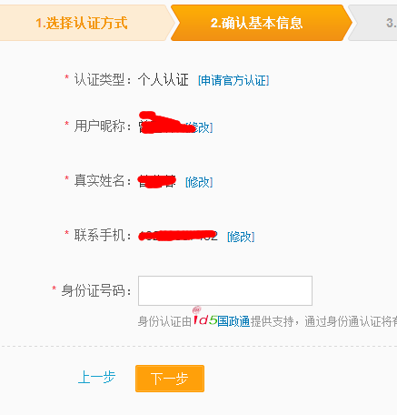Image resolution: width=397 pixels, height=415 pixels.
Task: Click the 上一步 link
Action: tap(96, 378)
